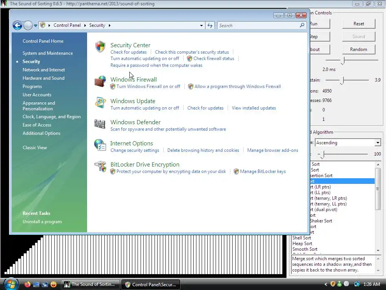This screenshot has width=386, height=290.
Task: Switch to The Sound of Sorting taskbar button
Action: point(90,284)
